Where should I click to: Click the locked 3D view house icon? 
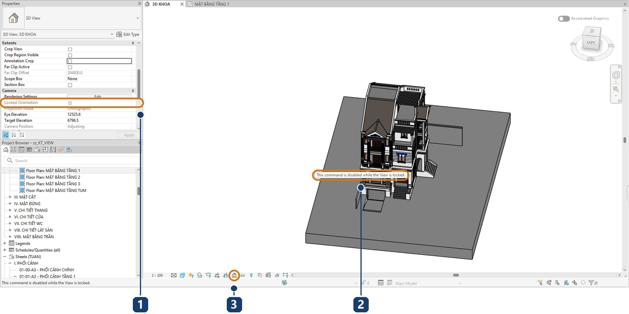tap(234, 276)
